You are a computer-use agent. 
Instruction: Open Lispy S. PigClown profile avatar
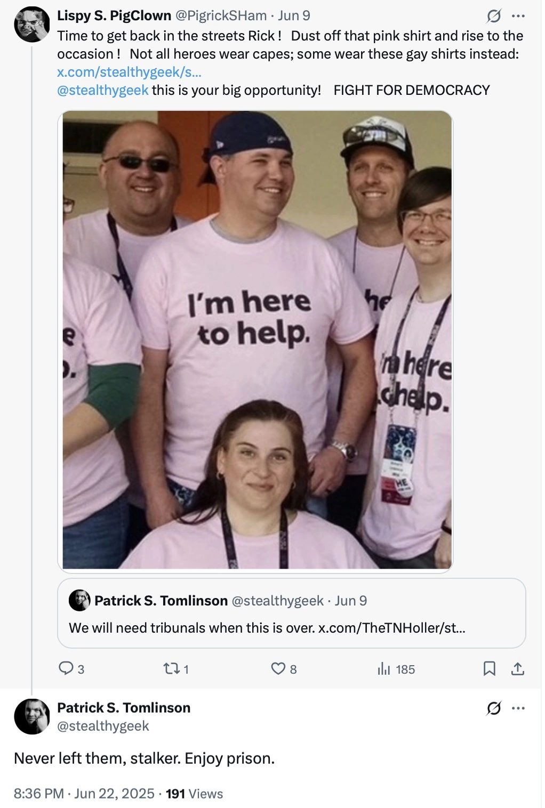tap(32, 25)
